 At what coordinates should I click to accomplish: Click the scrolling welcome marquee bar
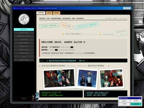coord(83,61)
